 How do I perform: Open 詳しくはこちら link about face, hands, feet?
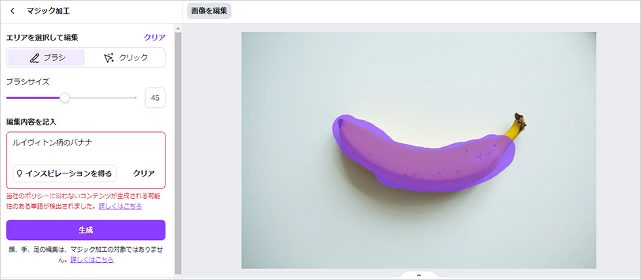pyautogui.click(x=92, y=259)
